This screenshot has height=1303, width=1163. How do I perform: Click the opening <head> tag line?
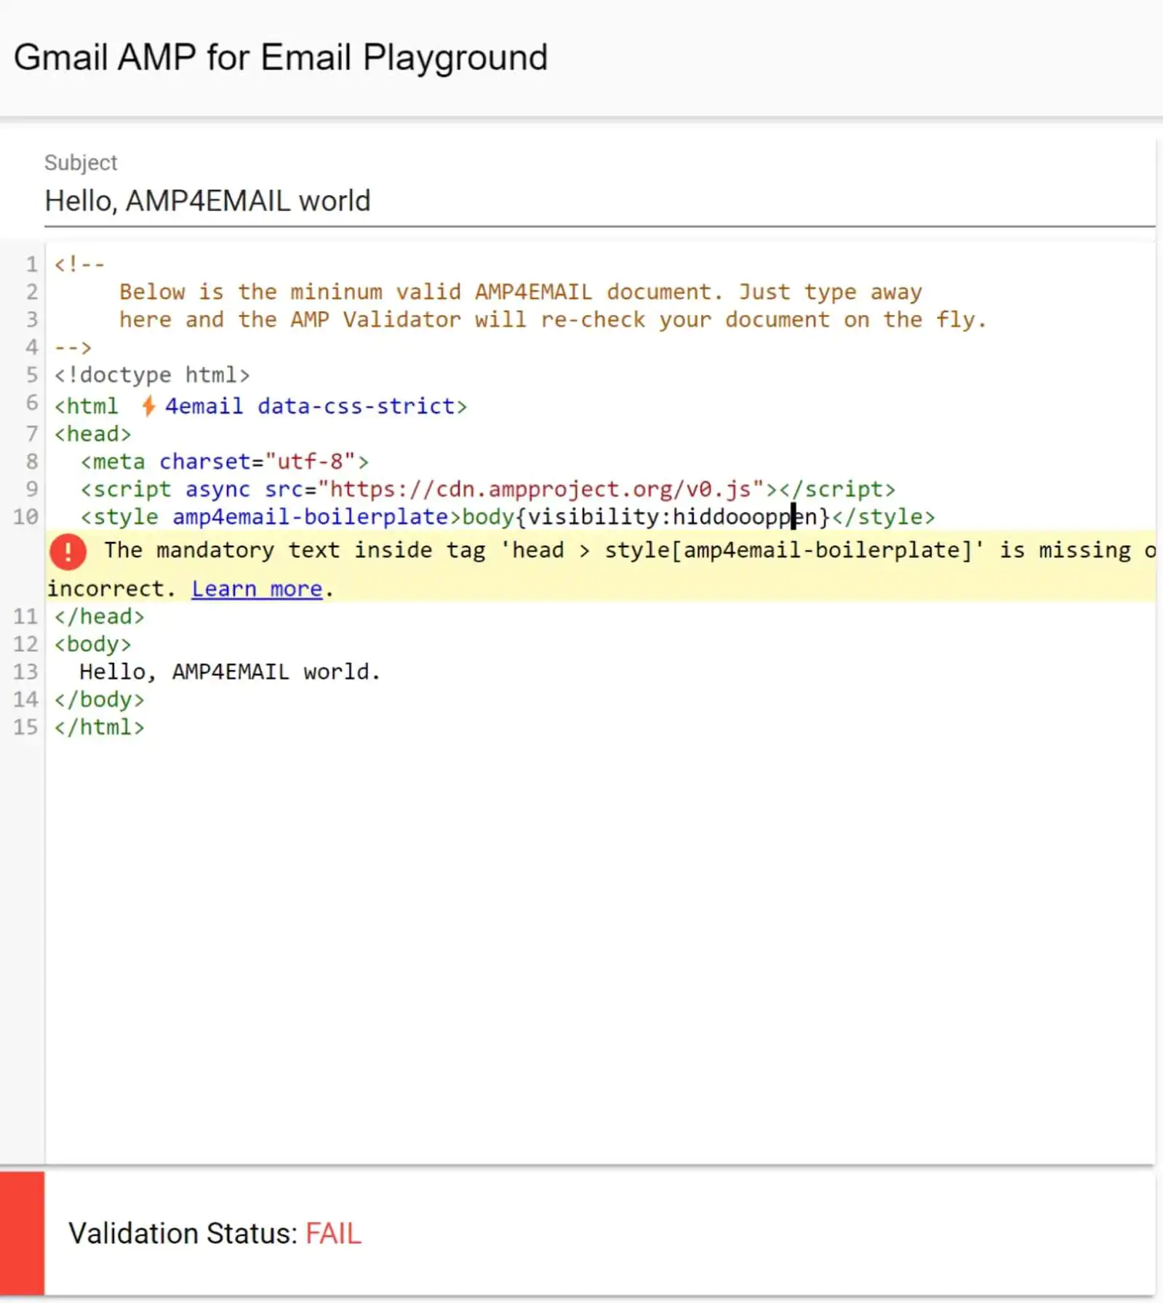[93, 434]
